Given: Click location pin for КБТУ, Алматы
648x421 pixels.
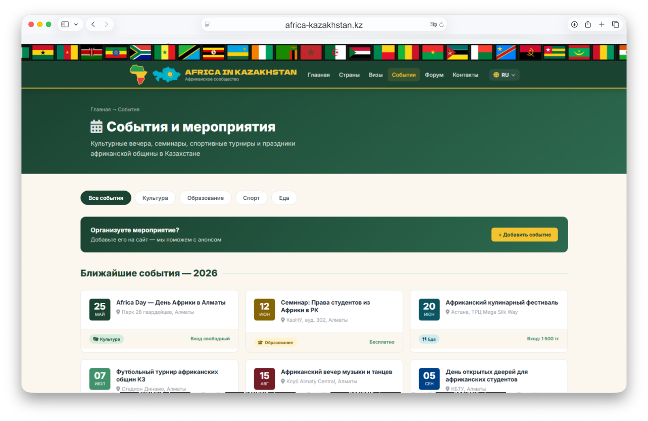Looking at the screenshot, I should coord(448,389).
